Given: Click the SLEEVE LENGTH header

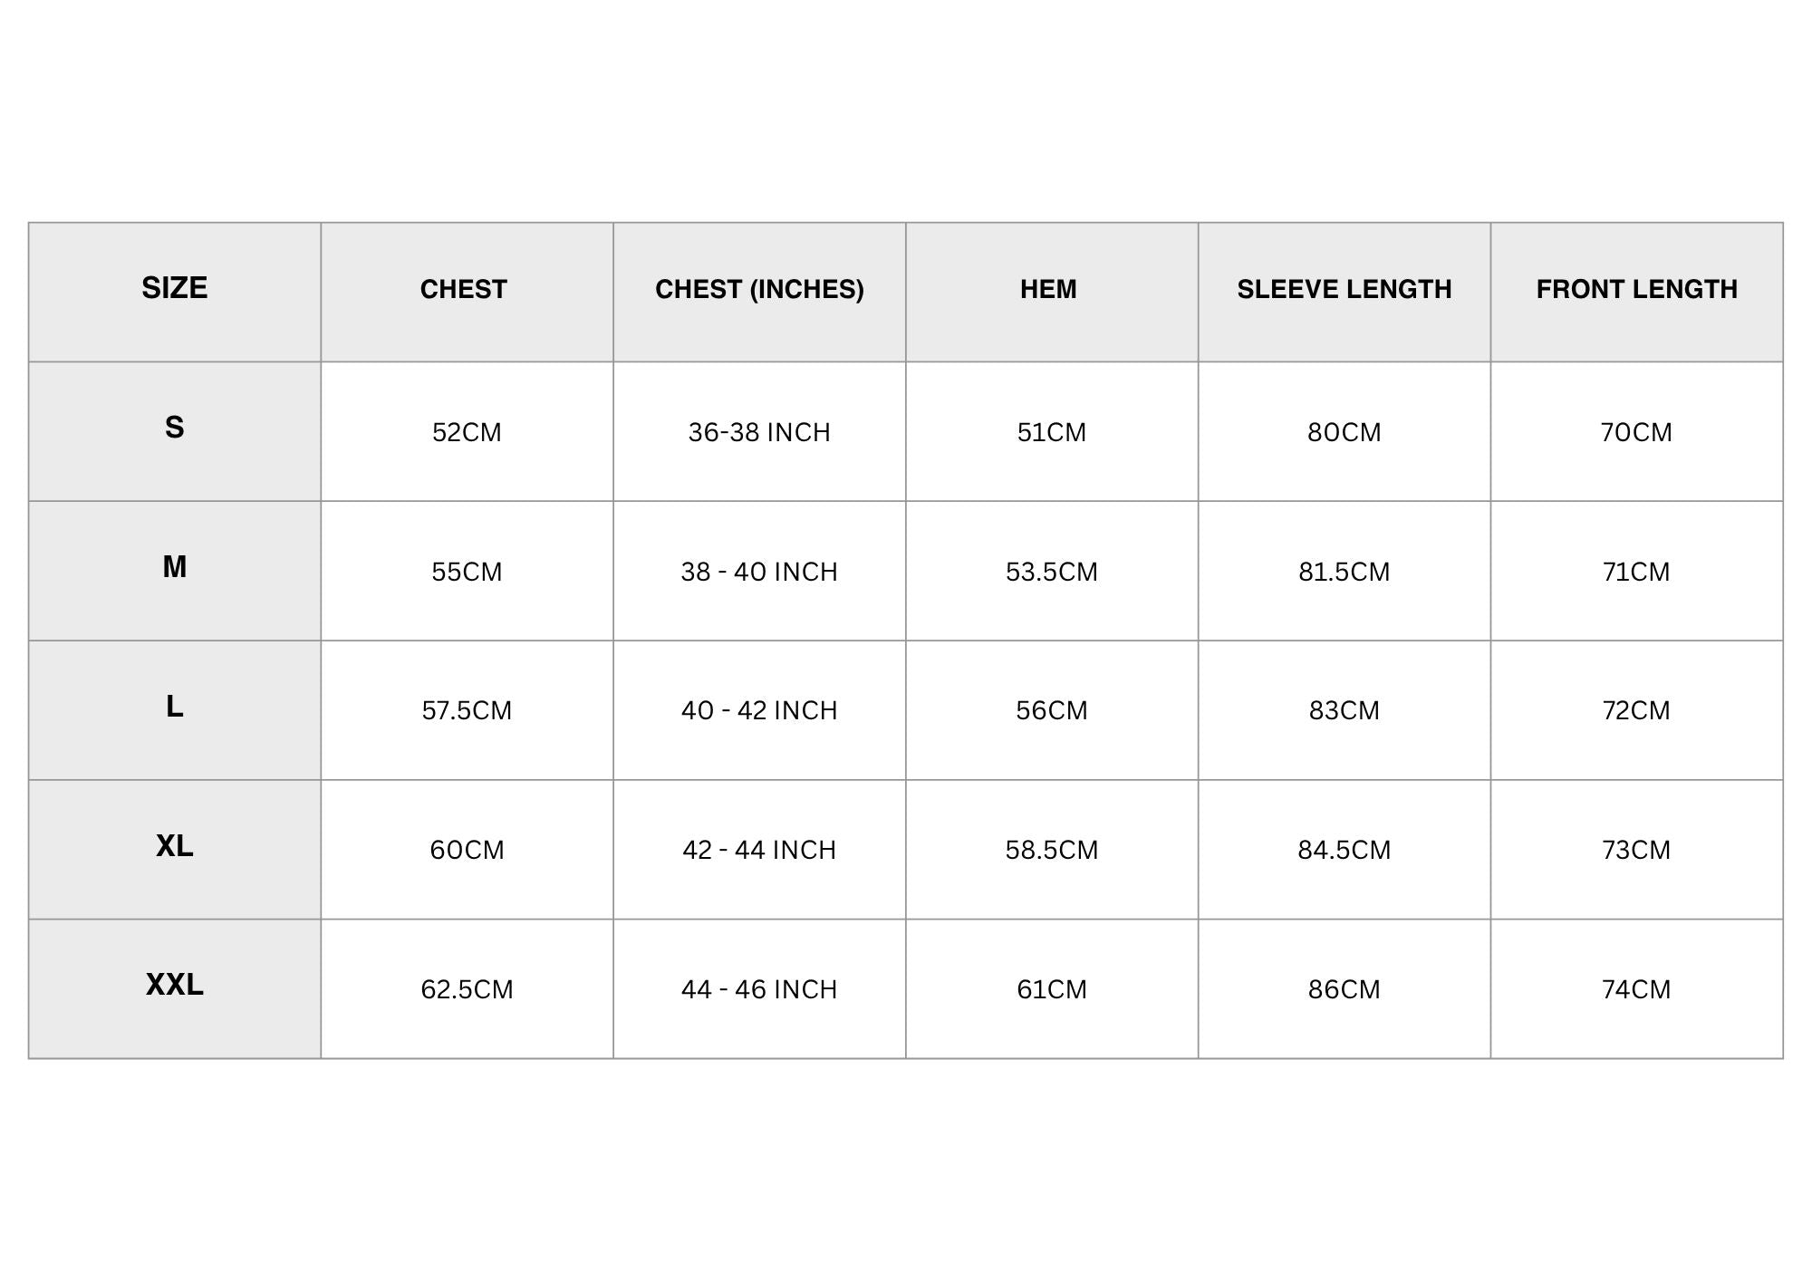Looking at the screenshot, I should [x=1344, y=290].
